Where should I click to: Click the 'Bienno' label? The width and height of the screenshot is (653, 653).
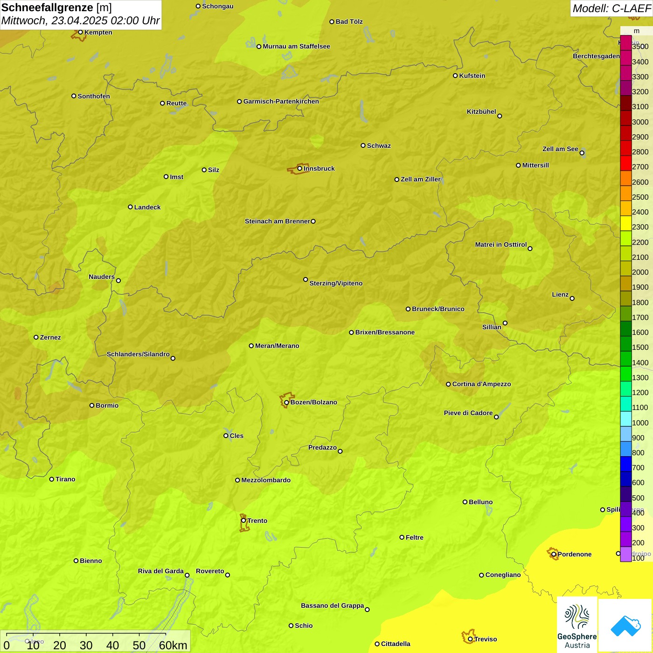tap(90, 561)
